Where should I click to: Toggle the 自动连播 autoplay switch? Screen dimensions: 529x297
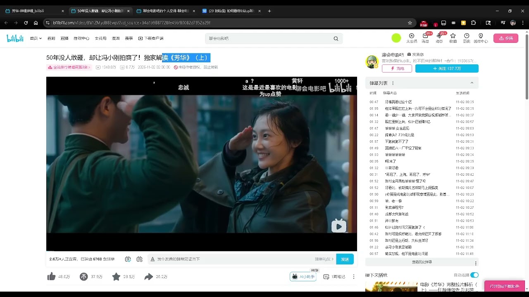(x=474, y=275)
